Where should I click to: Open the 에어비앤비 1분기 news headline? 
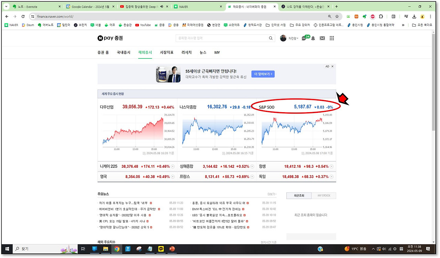127,209
